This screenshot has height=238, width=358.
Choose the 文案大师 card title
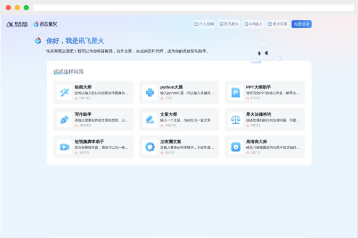168,114
